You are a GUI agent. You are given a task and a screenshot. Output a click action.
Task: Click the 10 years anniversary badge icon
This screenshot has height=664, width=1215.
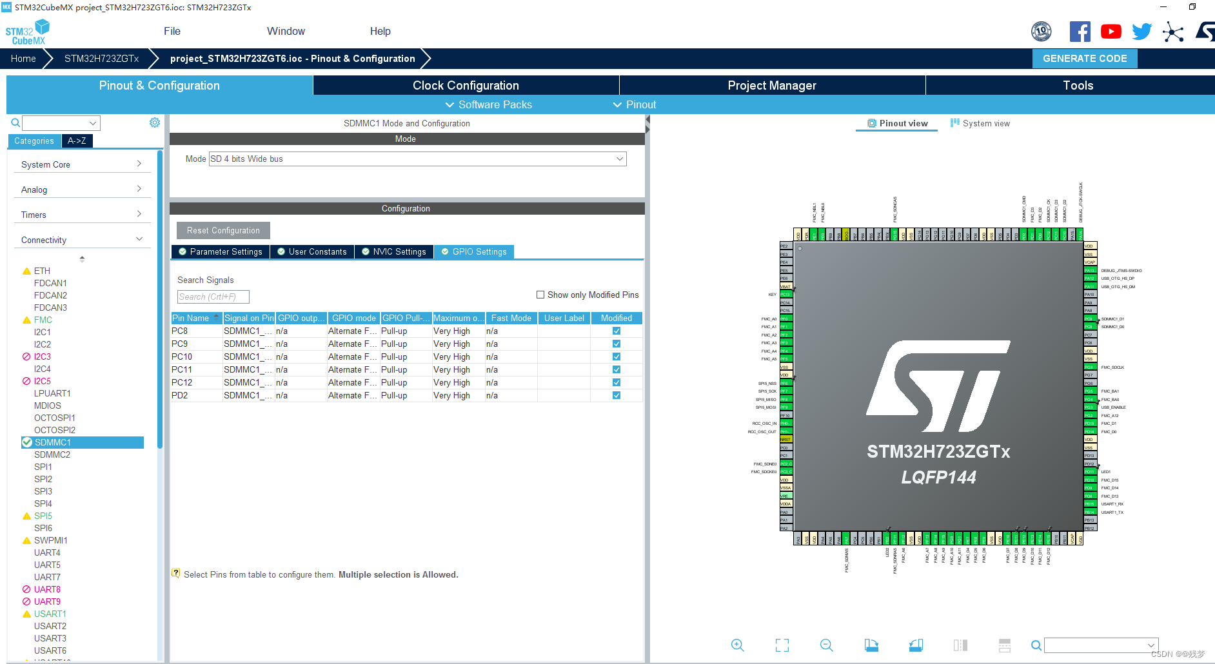1041,32
